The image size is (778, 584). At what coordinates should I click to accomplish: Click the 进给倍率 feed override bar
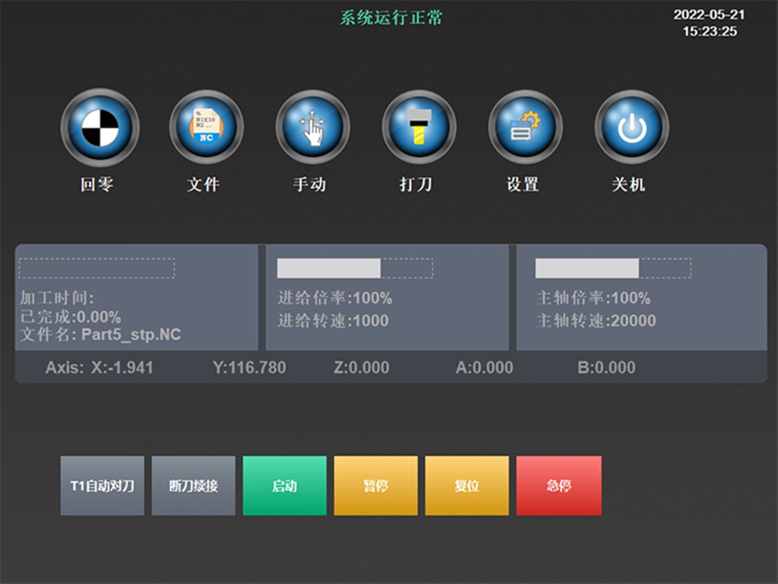click(x=355, y=268)
